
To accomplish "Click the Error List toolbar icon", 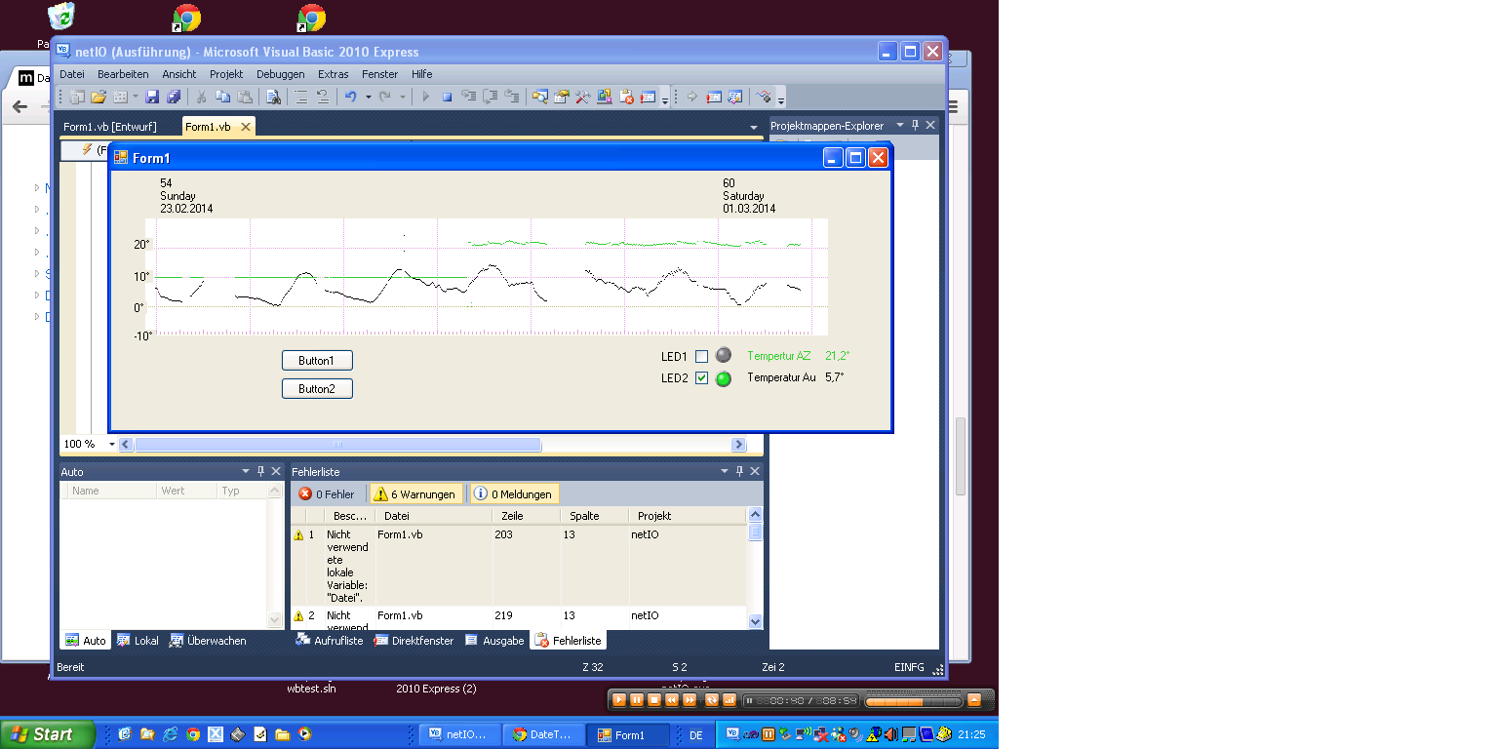I will 626,97.
